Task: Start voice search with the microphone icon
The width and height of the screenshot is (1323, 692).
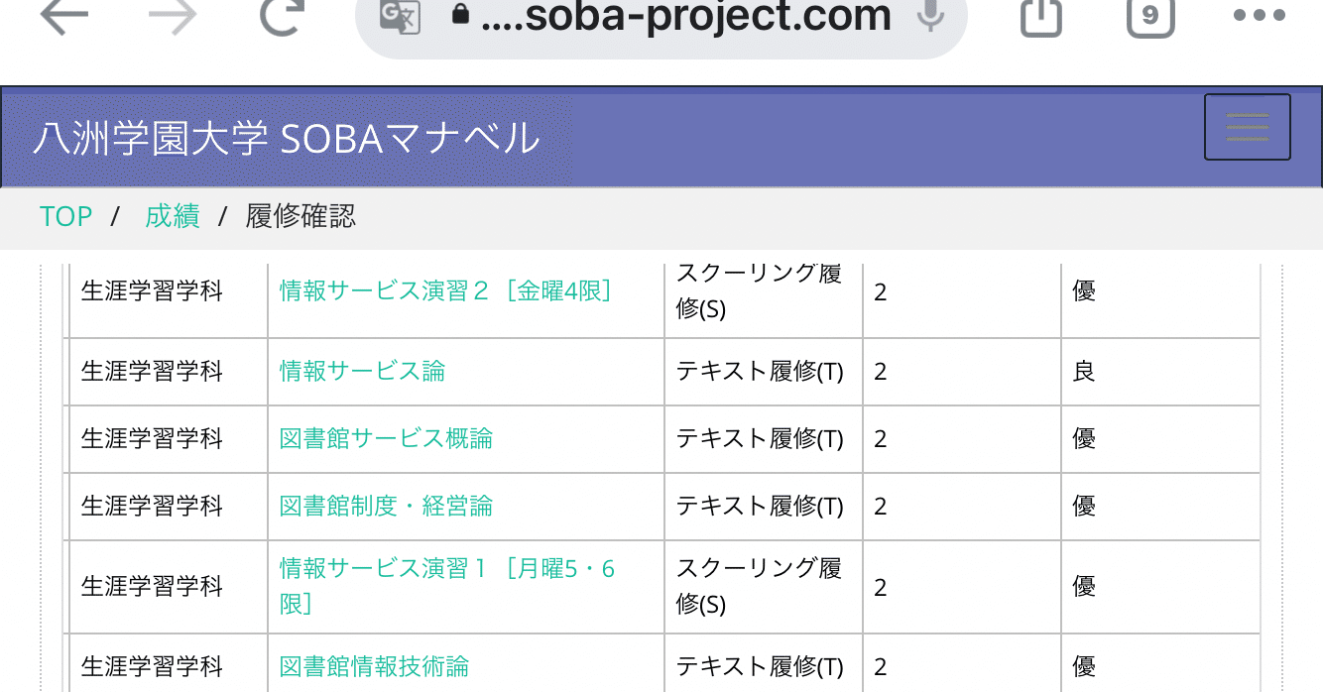Action: [x=930, y=16]
